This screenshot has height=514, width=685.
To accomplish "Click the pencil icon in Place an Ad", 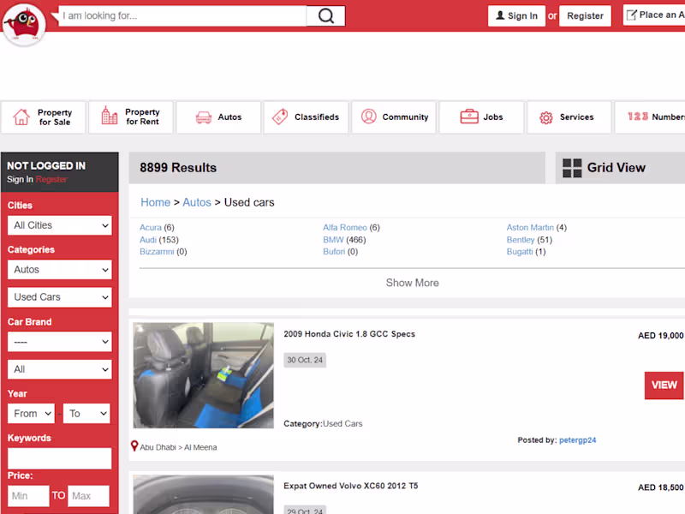I will [x=632, y=15].
